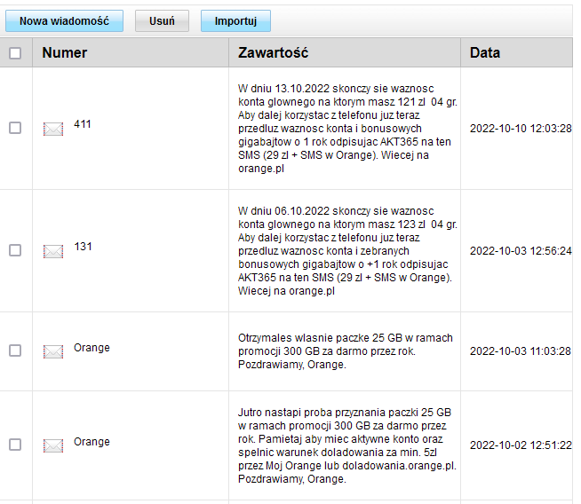This screenshot has height=504, width=581.
Task: Open message text ending 13.10.2022 account validity
Action: [347, 128]
